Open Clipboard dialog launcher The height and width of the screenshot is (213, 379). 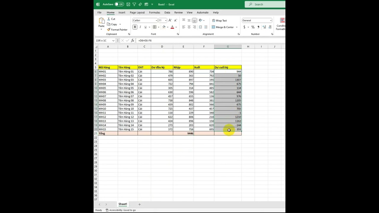[129, 34]
